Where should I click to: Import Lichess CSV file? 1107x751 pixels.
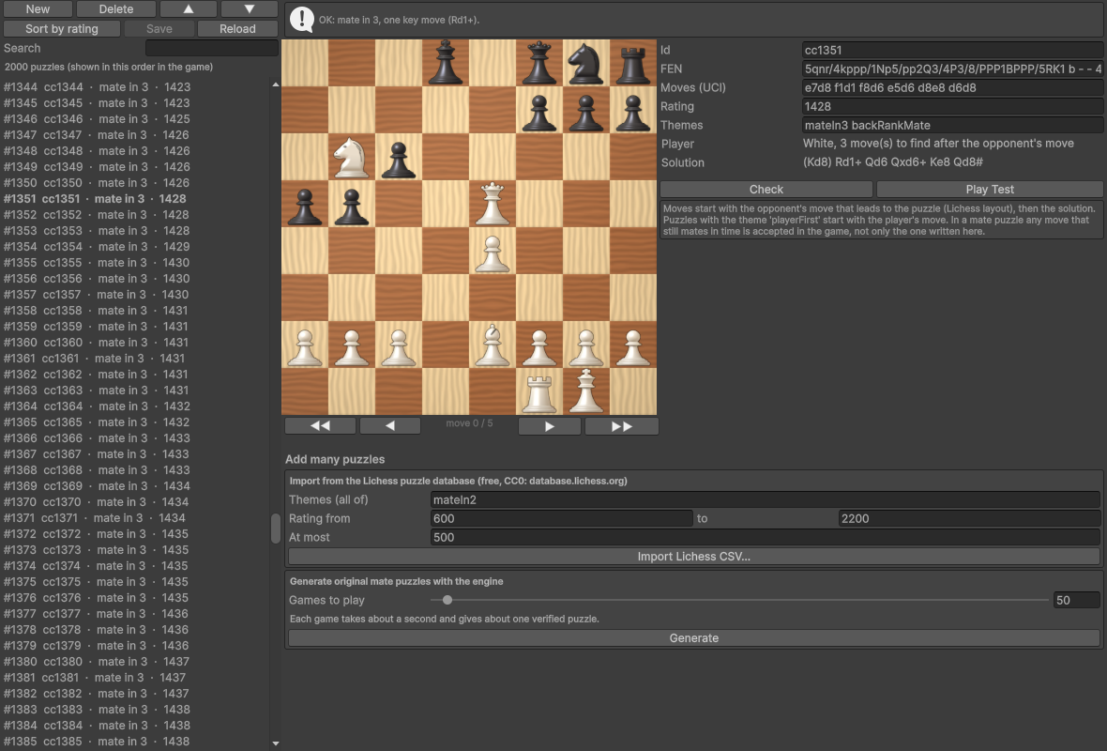(x=694, y=557)
